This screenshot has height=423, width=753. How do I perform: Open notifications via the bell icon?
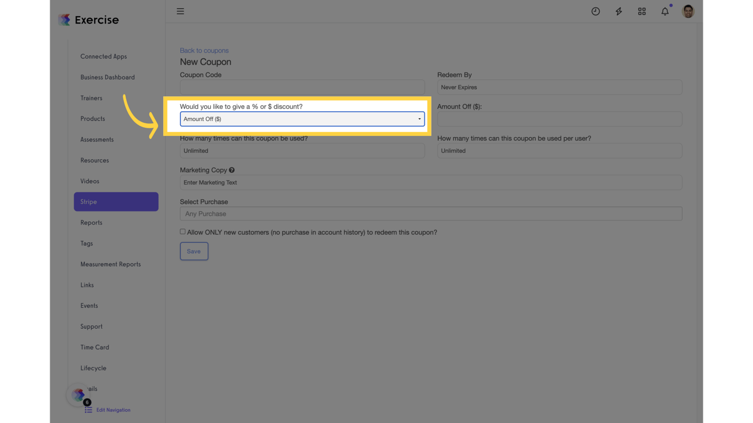point(665,11)
